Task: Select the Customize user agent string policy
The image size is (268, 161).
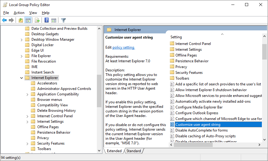Action: (197, 125)
